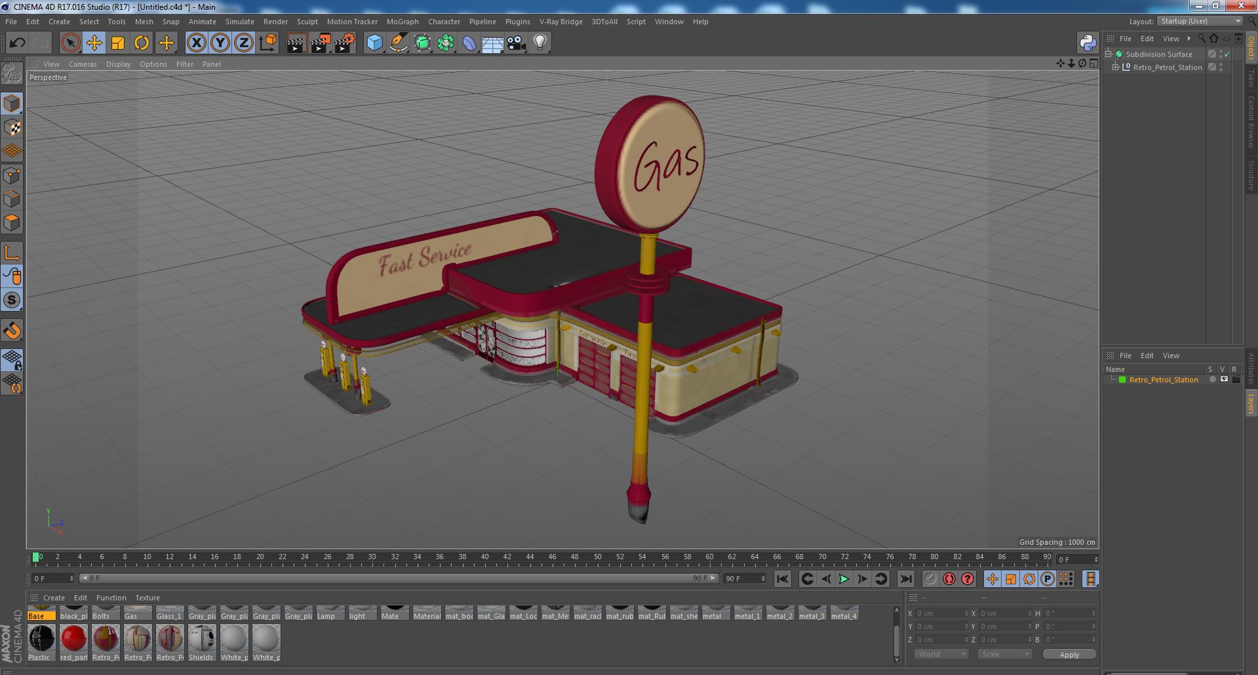The image size is (1258, 675).
Task: Open World coordinate dropdown
Action: (941, 654)
